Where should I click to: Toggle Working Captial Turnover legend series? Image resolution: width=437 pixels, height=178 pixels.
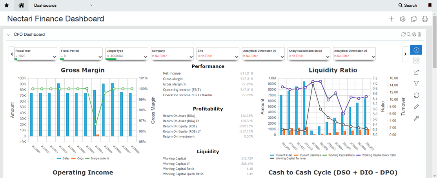pyautogui.click(x=288, y=158)
